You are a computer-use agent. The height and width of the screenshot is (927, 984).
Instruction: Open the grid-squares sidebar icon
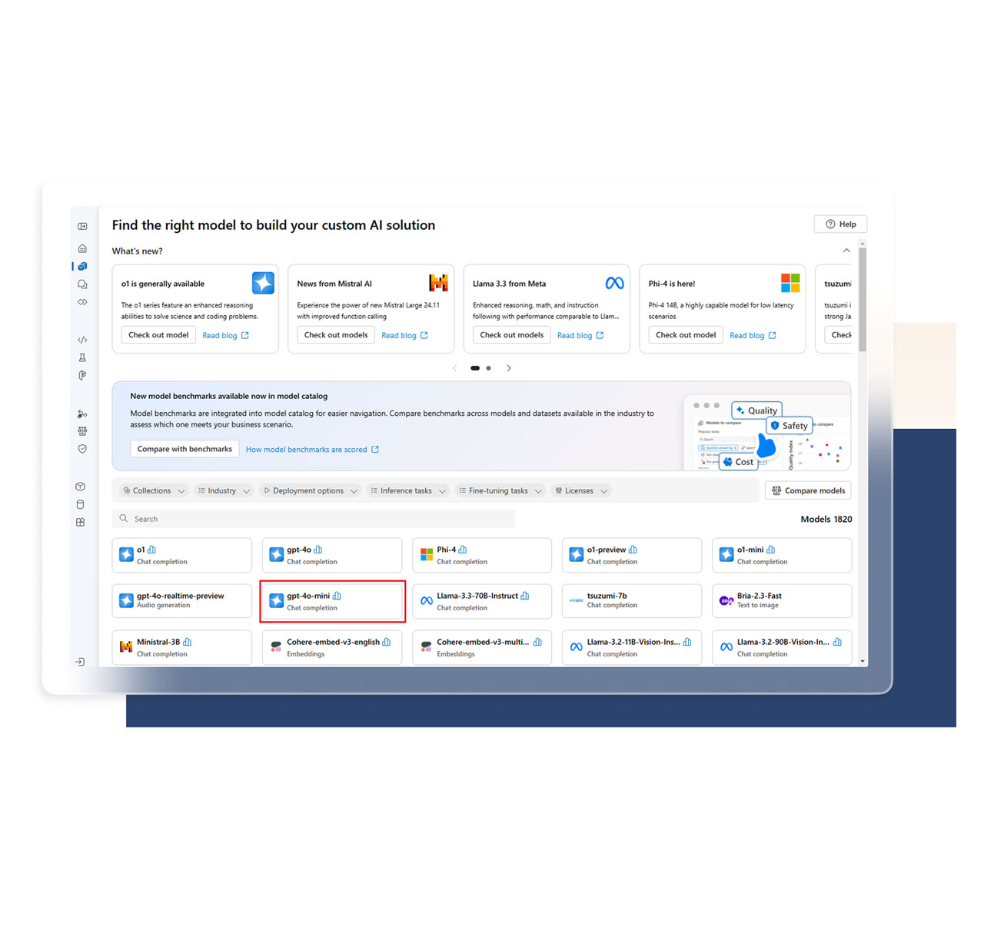pyautogui.click(x=80, y=522)
